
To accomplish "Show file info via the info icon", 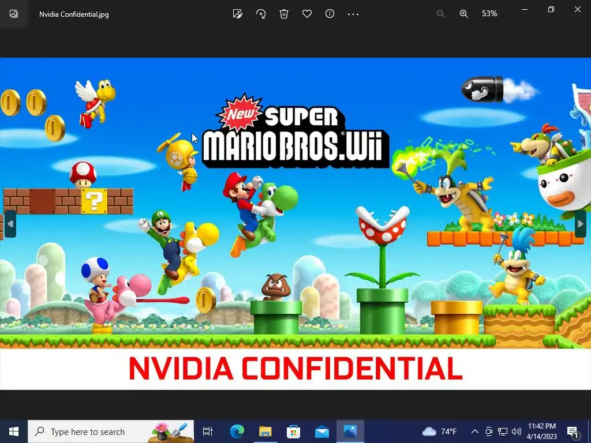I will pyautogui.click(x=330, y=14).
